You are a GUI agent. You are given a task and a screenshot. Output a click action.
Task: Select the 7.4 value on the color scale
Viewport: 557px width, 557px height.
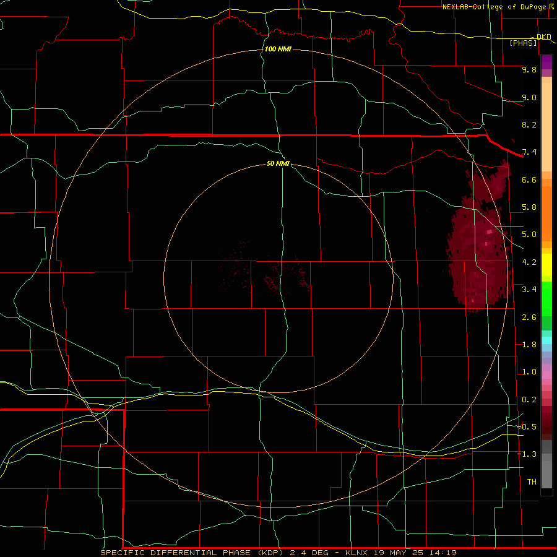pos(529,152)
